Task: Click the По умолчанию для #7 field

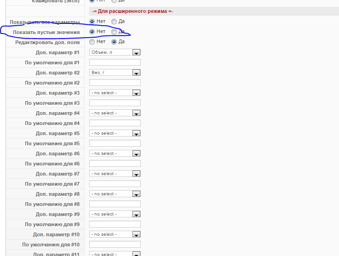Action: coord(115,184)
